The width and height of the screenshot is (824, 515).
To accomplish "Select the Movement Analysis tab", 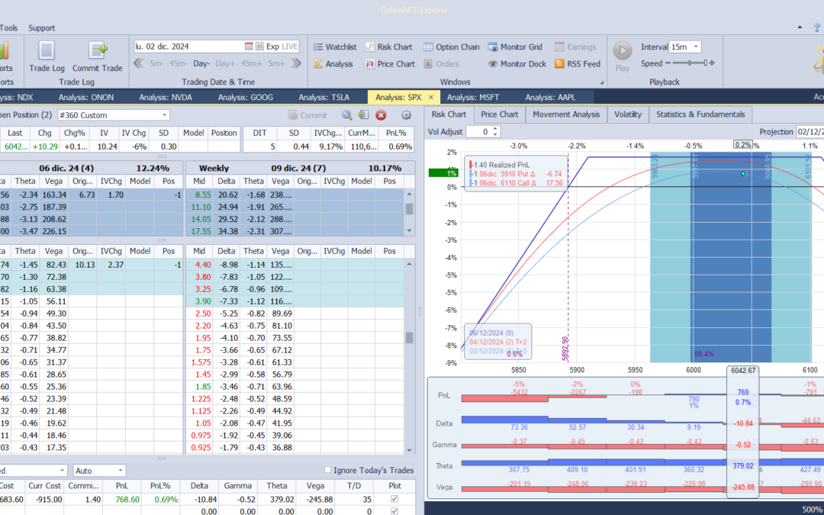I will point(566,114).
